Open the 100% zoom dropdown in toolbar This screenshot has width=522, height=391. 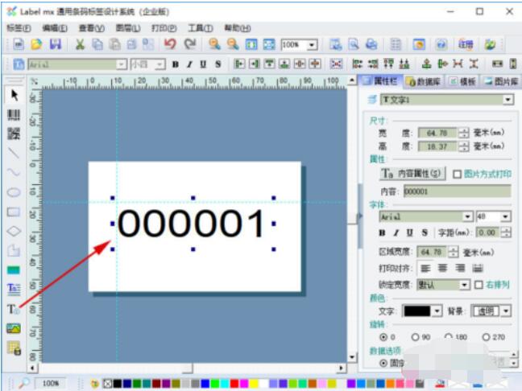(312, 44)
